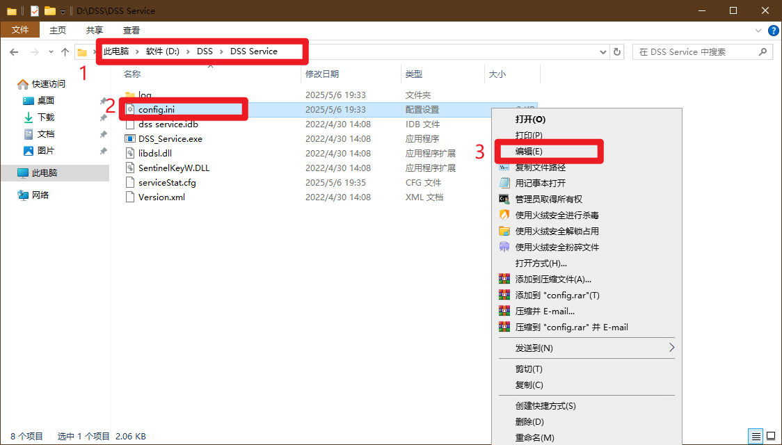This screenshot has width=782, height=445.
Task: Sort files by the Date Modified column
Action: 322,74
